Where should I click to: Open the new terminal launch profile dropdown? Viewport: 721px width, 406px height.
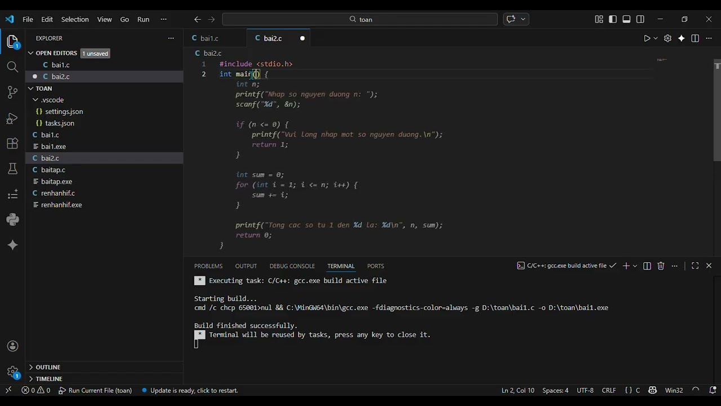[635, 266]
